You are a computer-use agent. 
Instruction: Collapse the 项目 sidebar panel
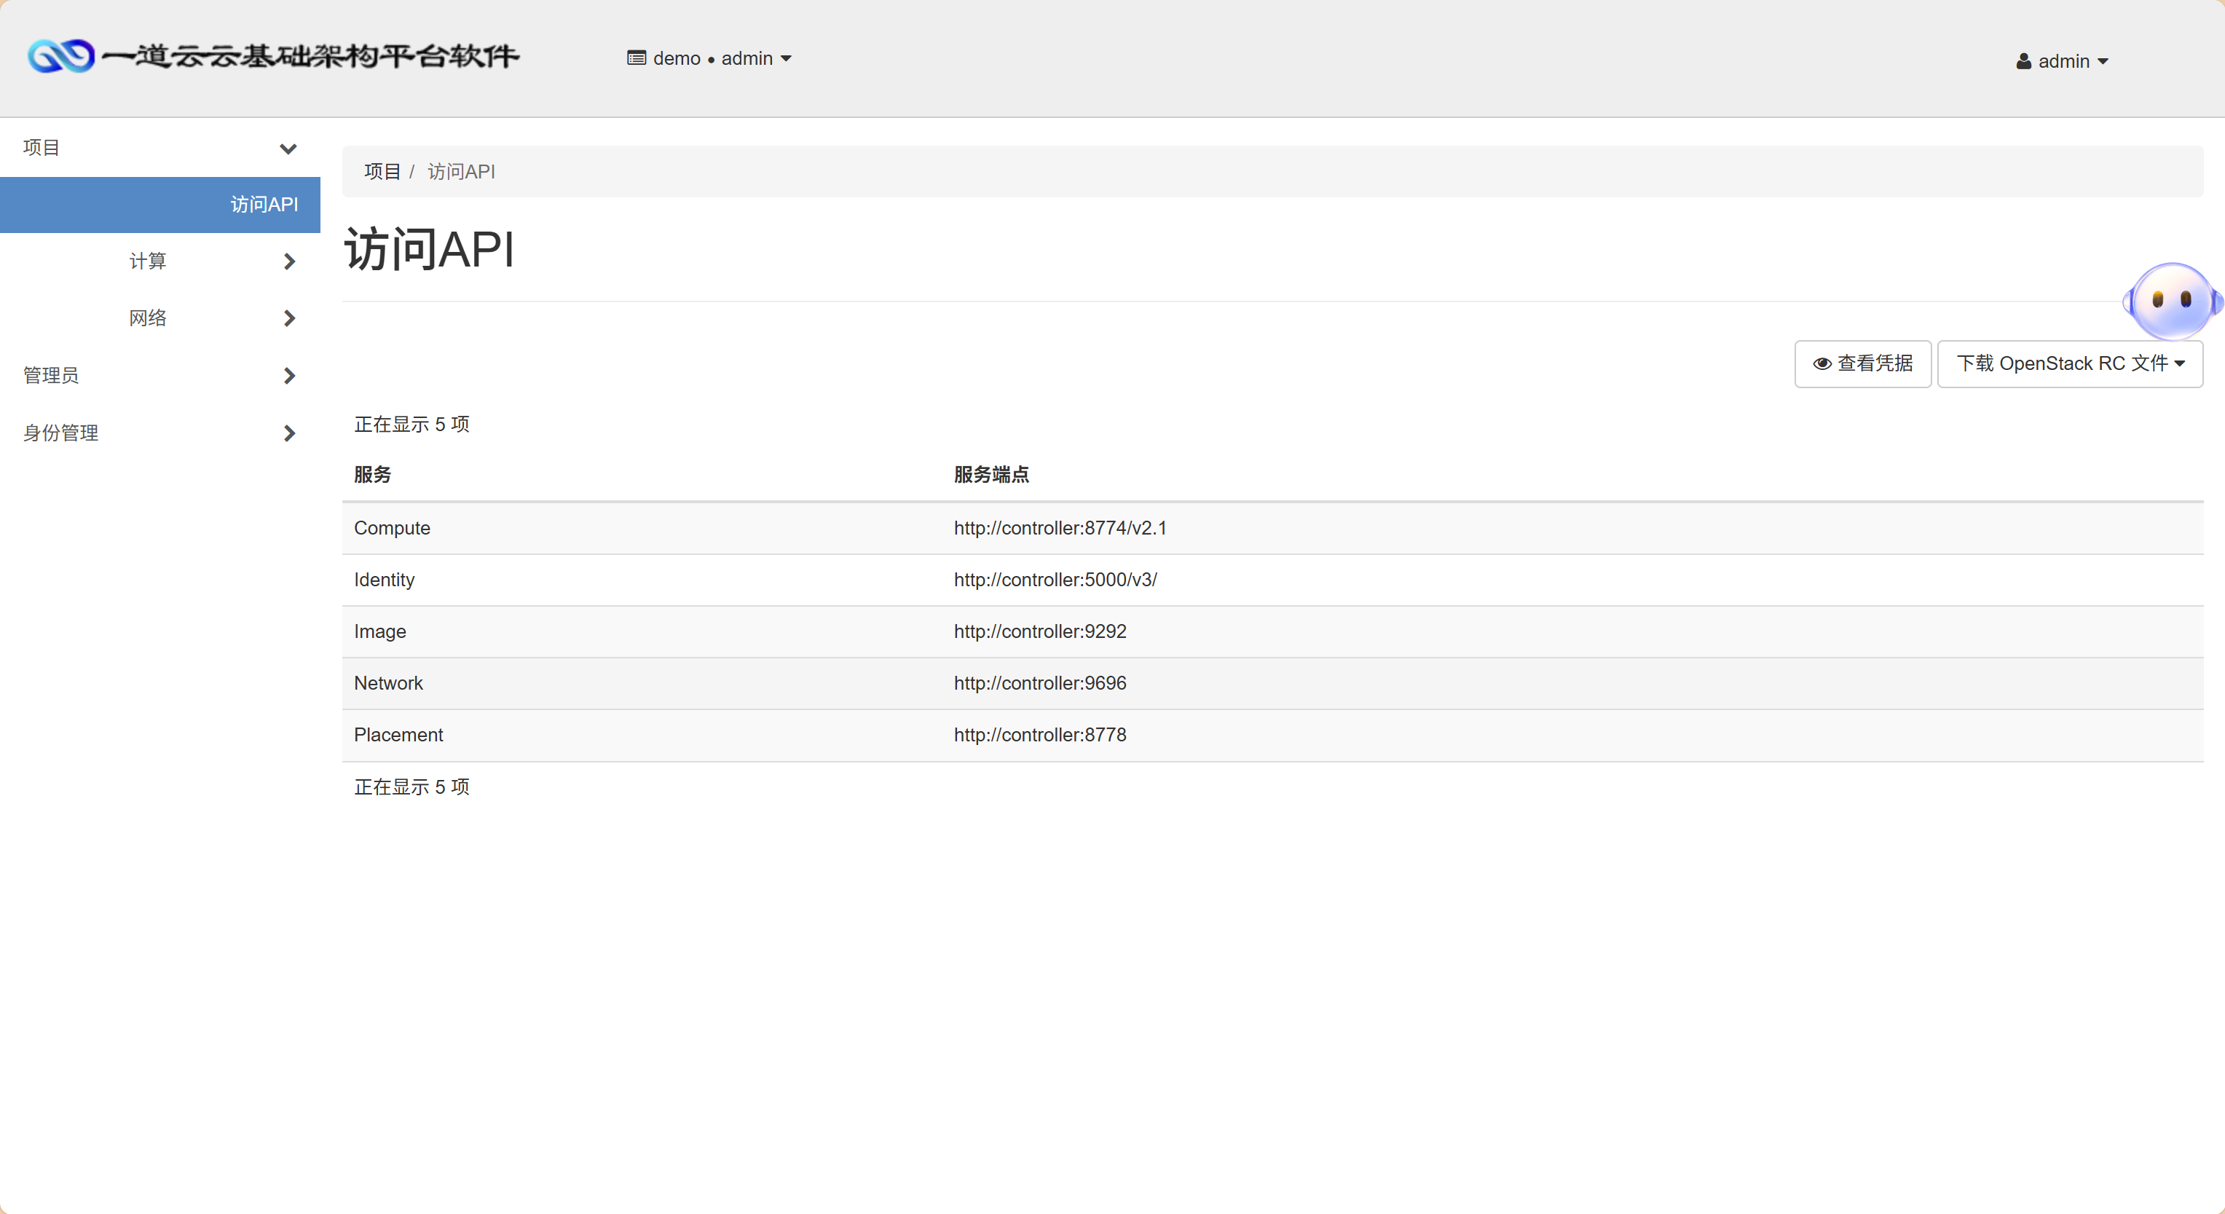[x=288, y=149]
